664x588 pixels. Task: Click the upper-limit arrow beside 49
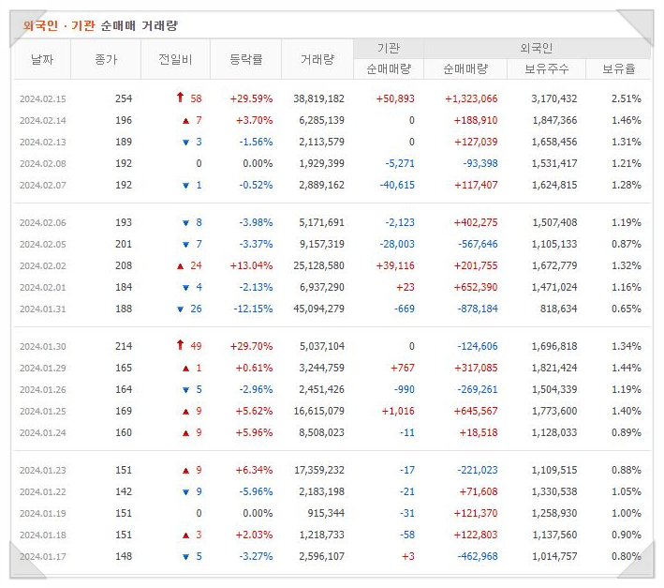pyautogui.click(x=180, y=345)
